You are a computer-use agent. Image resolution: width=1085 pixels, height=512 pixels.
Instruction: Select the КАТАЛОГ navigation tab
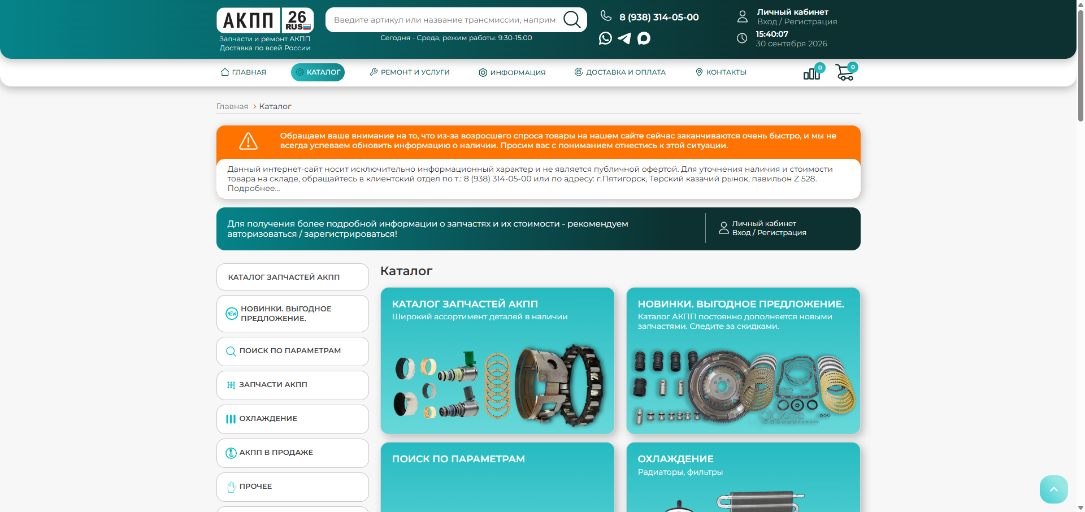(318, 72)
